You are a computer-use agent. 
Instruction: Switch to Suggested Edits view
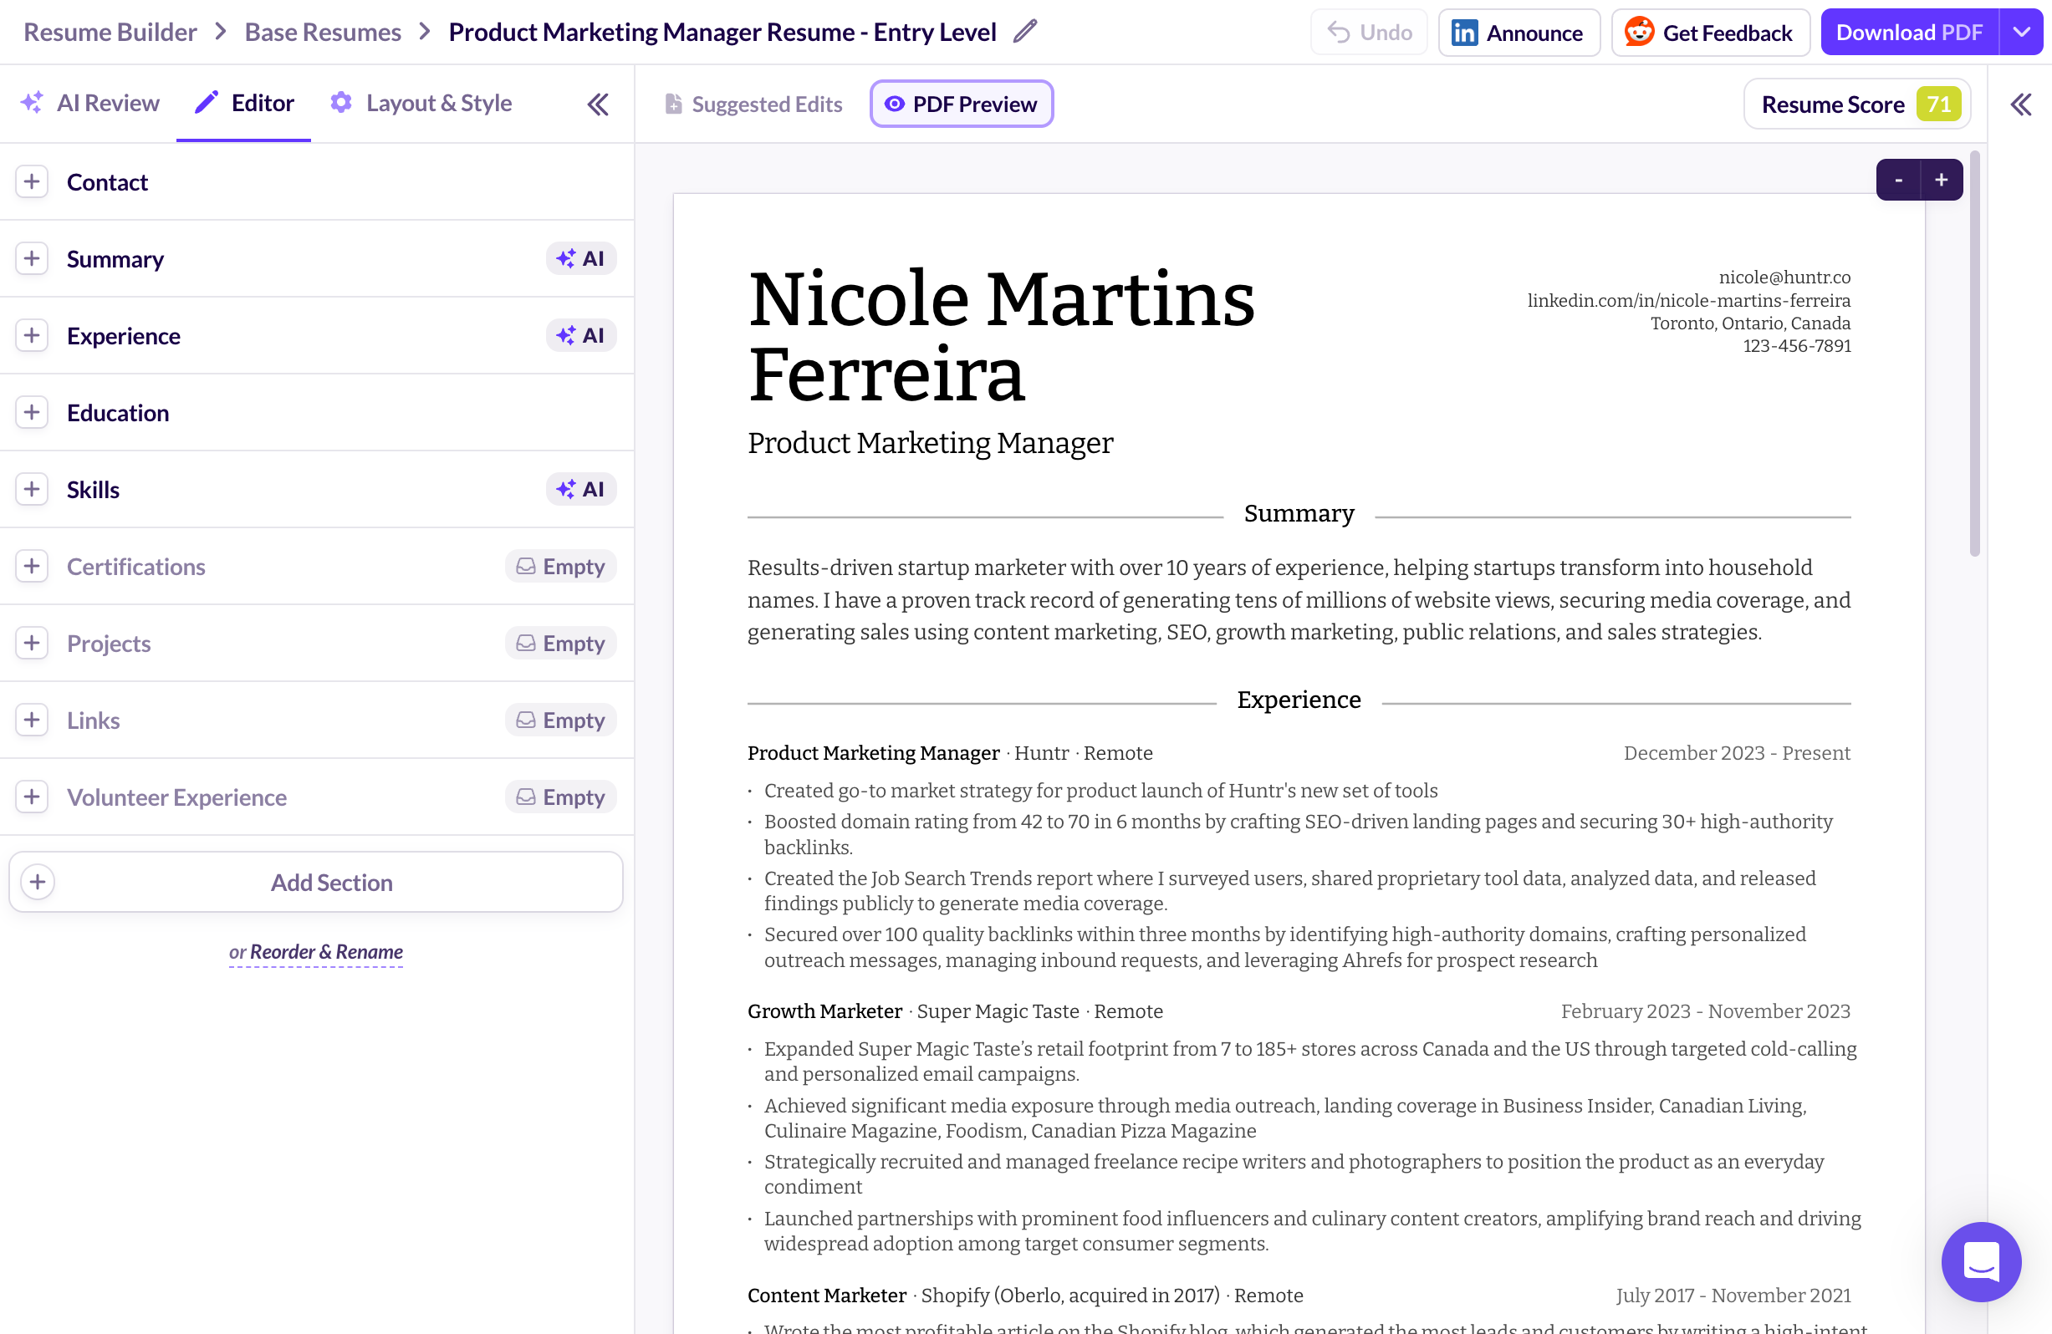coord(753,104)
